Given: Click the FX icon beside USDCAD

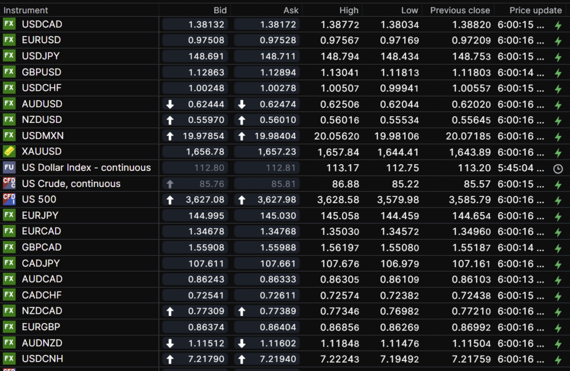Looking at the screenshot, I should 9,24.
